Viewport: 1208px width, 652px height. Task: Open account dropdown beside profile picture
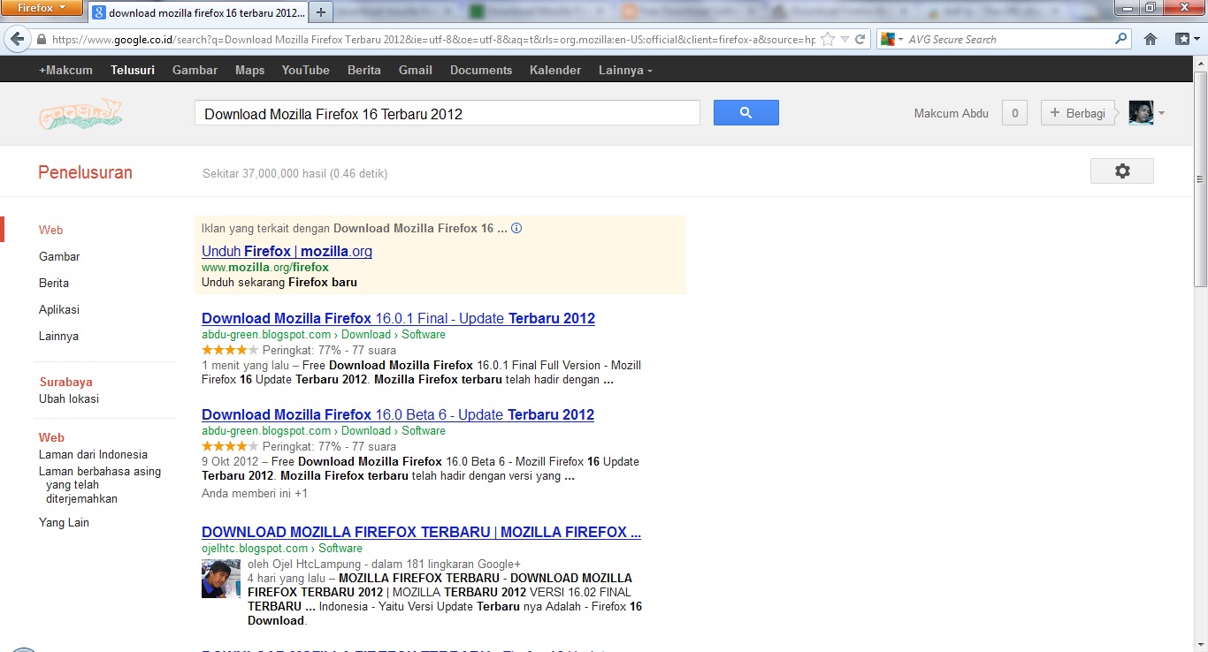click(1161, 113)
